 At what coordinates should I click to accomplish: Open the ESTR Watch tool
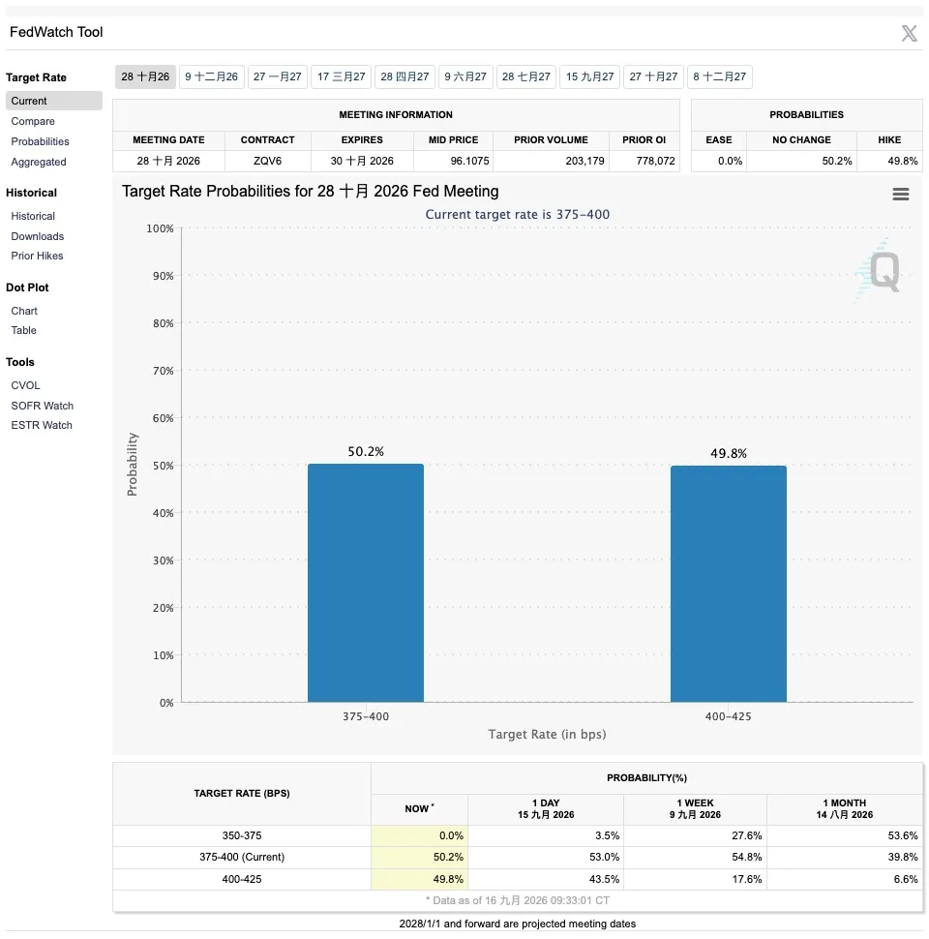point(42,425)
